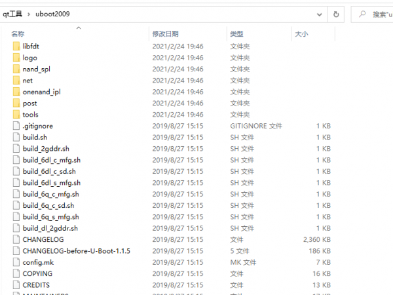Select the config.mk file icon

point(16,262)
